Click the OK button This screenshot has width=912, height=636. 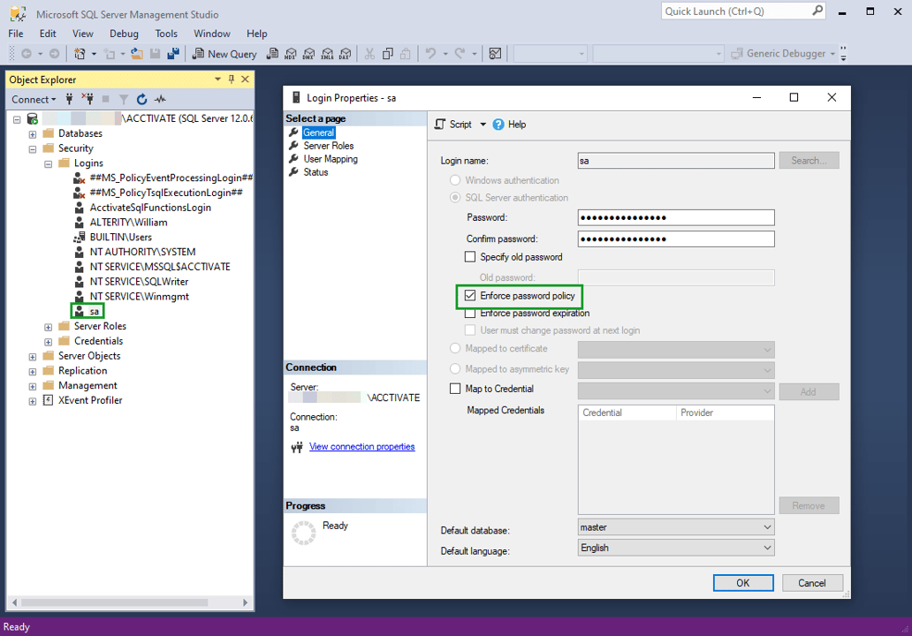742,582
